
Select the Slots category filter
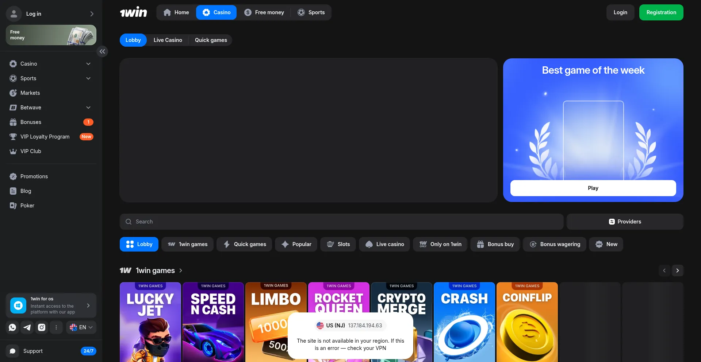pyautogui.click(x=338, y=244)
